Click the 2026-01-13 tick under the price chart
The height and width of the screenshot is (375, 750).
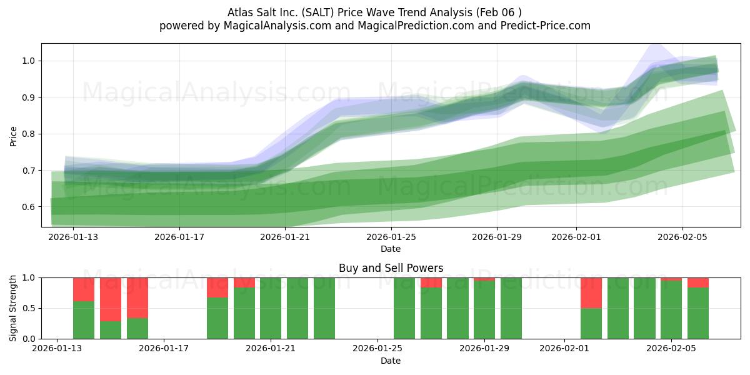point(74,237)
